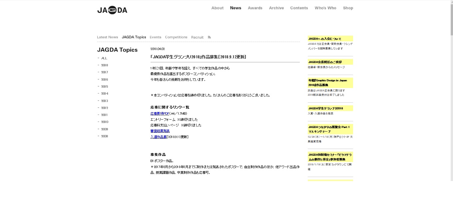
Task: Click the エントリーフォーム text line
Action: tap(174, 119)
